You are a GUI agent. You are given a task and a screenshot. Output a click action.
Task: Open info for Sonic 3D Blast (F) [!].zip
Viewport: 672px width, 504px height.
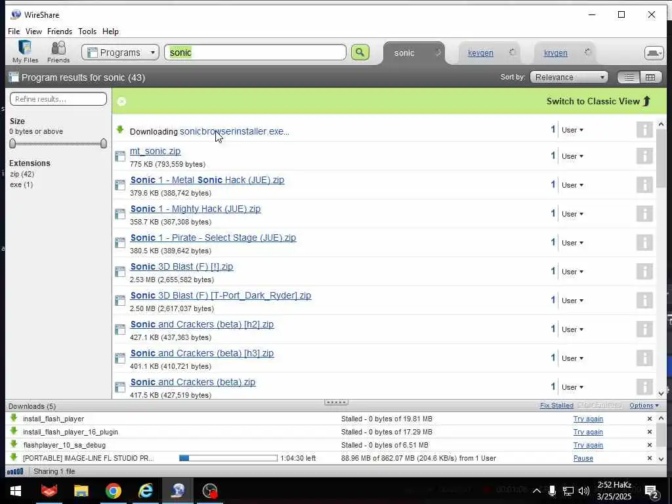[644, 271]
